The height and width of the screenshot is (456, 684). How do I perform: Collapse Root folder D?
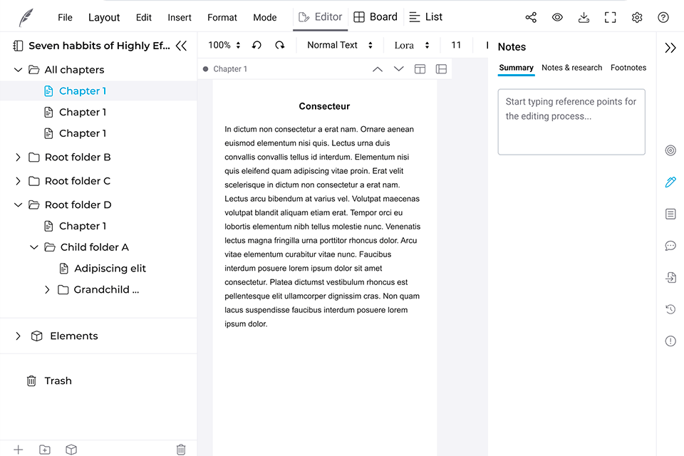click(x=18, y=204)
